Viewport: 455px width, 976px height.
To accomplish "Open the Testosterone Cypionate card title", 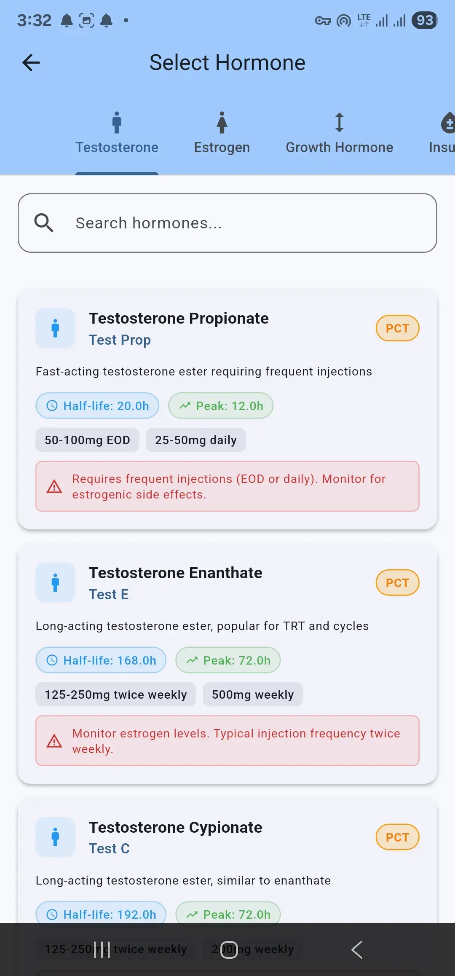I will 175,827.
